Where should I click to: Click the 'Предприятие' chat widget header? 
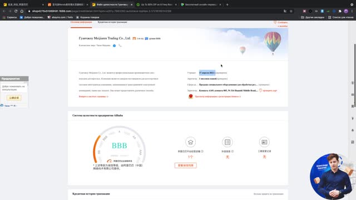point(14,79)
